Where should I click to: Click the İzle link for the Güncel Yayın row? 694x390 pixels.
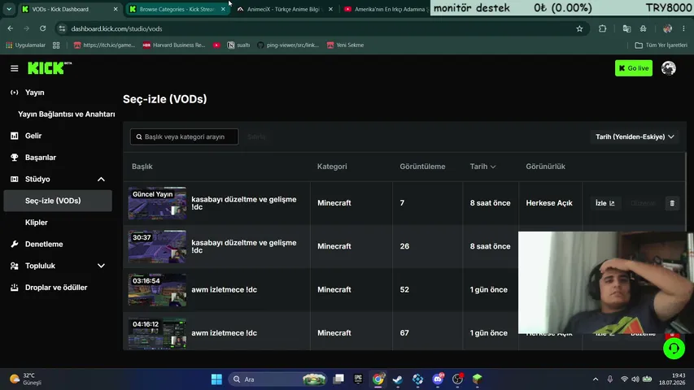[605, 203]
